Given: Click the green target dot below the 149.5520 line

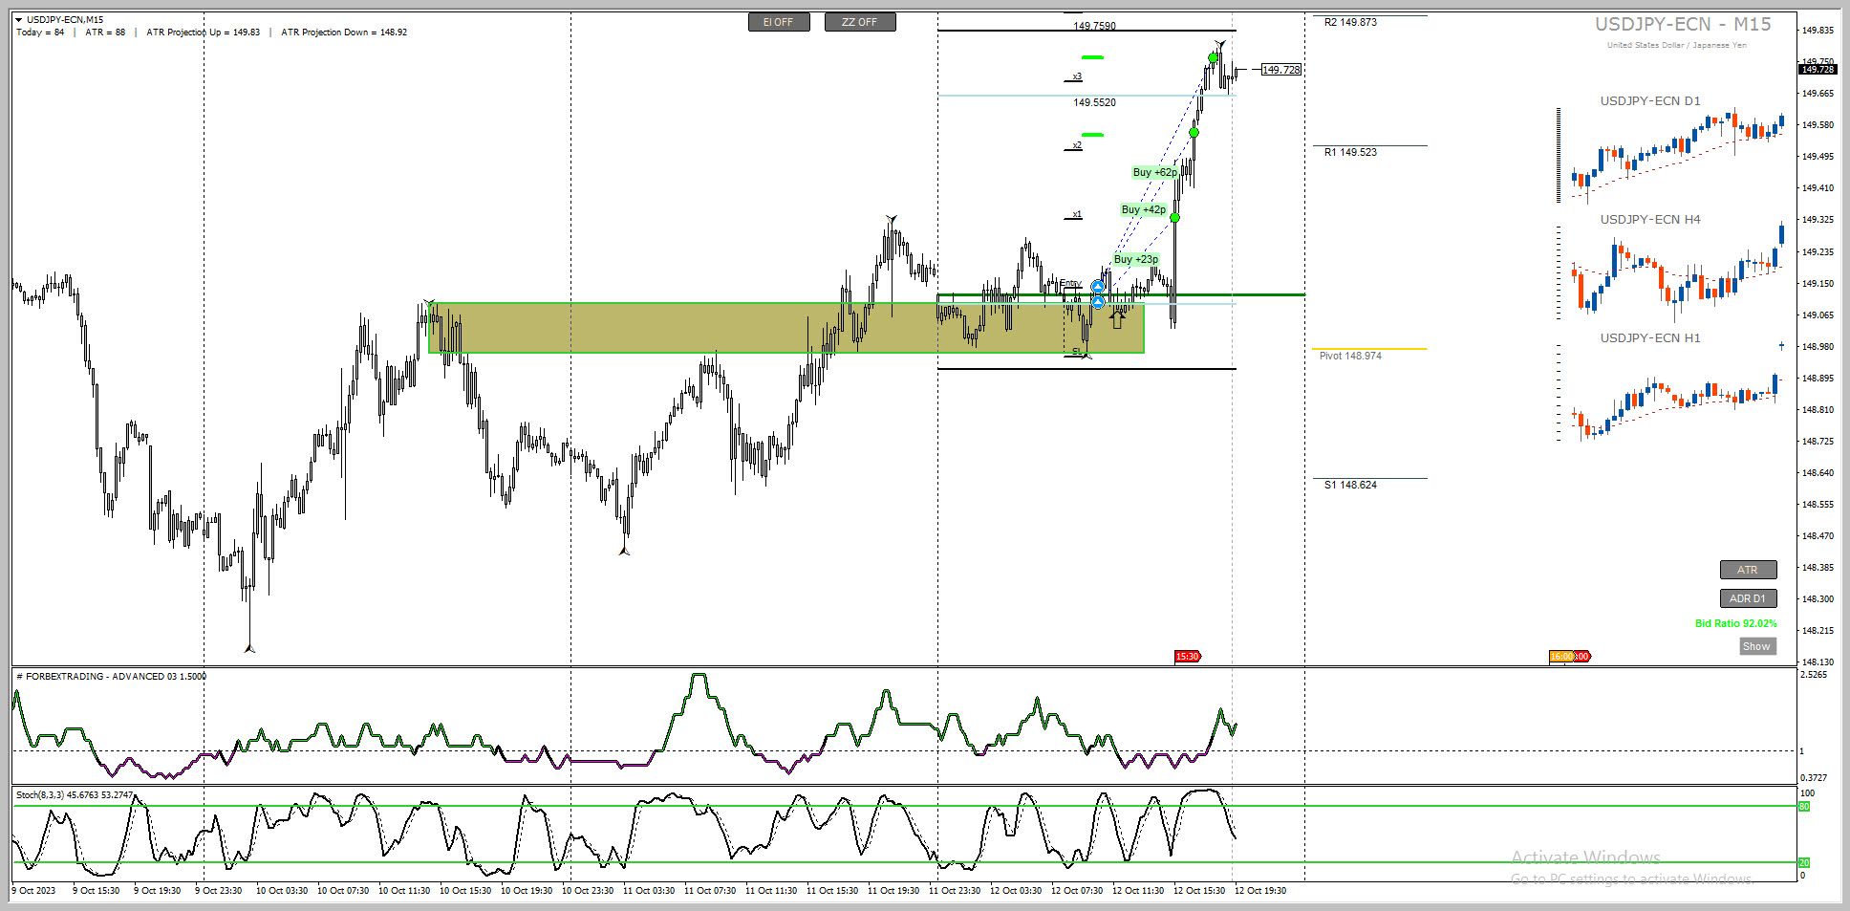Looking at the screenshot, I should (1194, 132).
